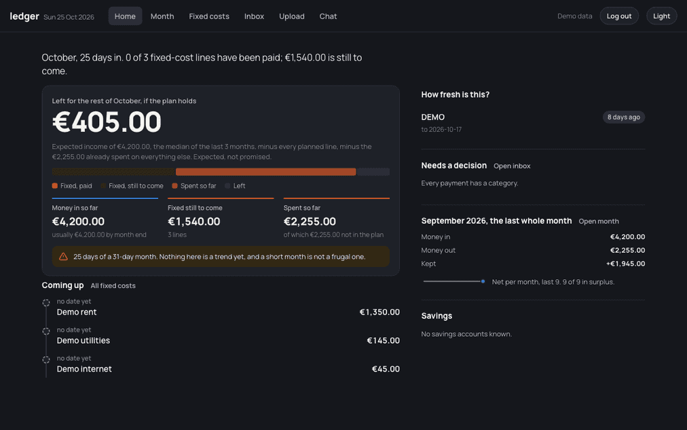Click the €145.00 utilities amount
The height and width of the screenshot is (430, 687).
(383, 340)
